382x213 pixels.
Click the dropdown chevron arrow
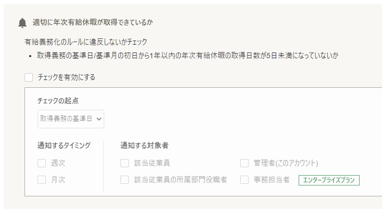coord(98,119)
